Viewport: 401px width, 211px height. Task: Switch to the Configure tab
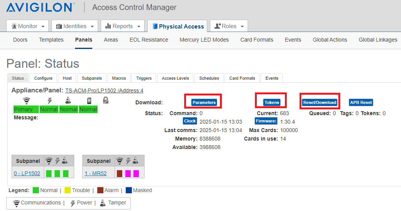click(43, 78)
